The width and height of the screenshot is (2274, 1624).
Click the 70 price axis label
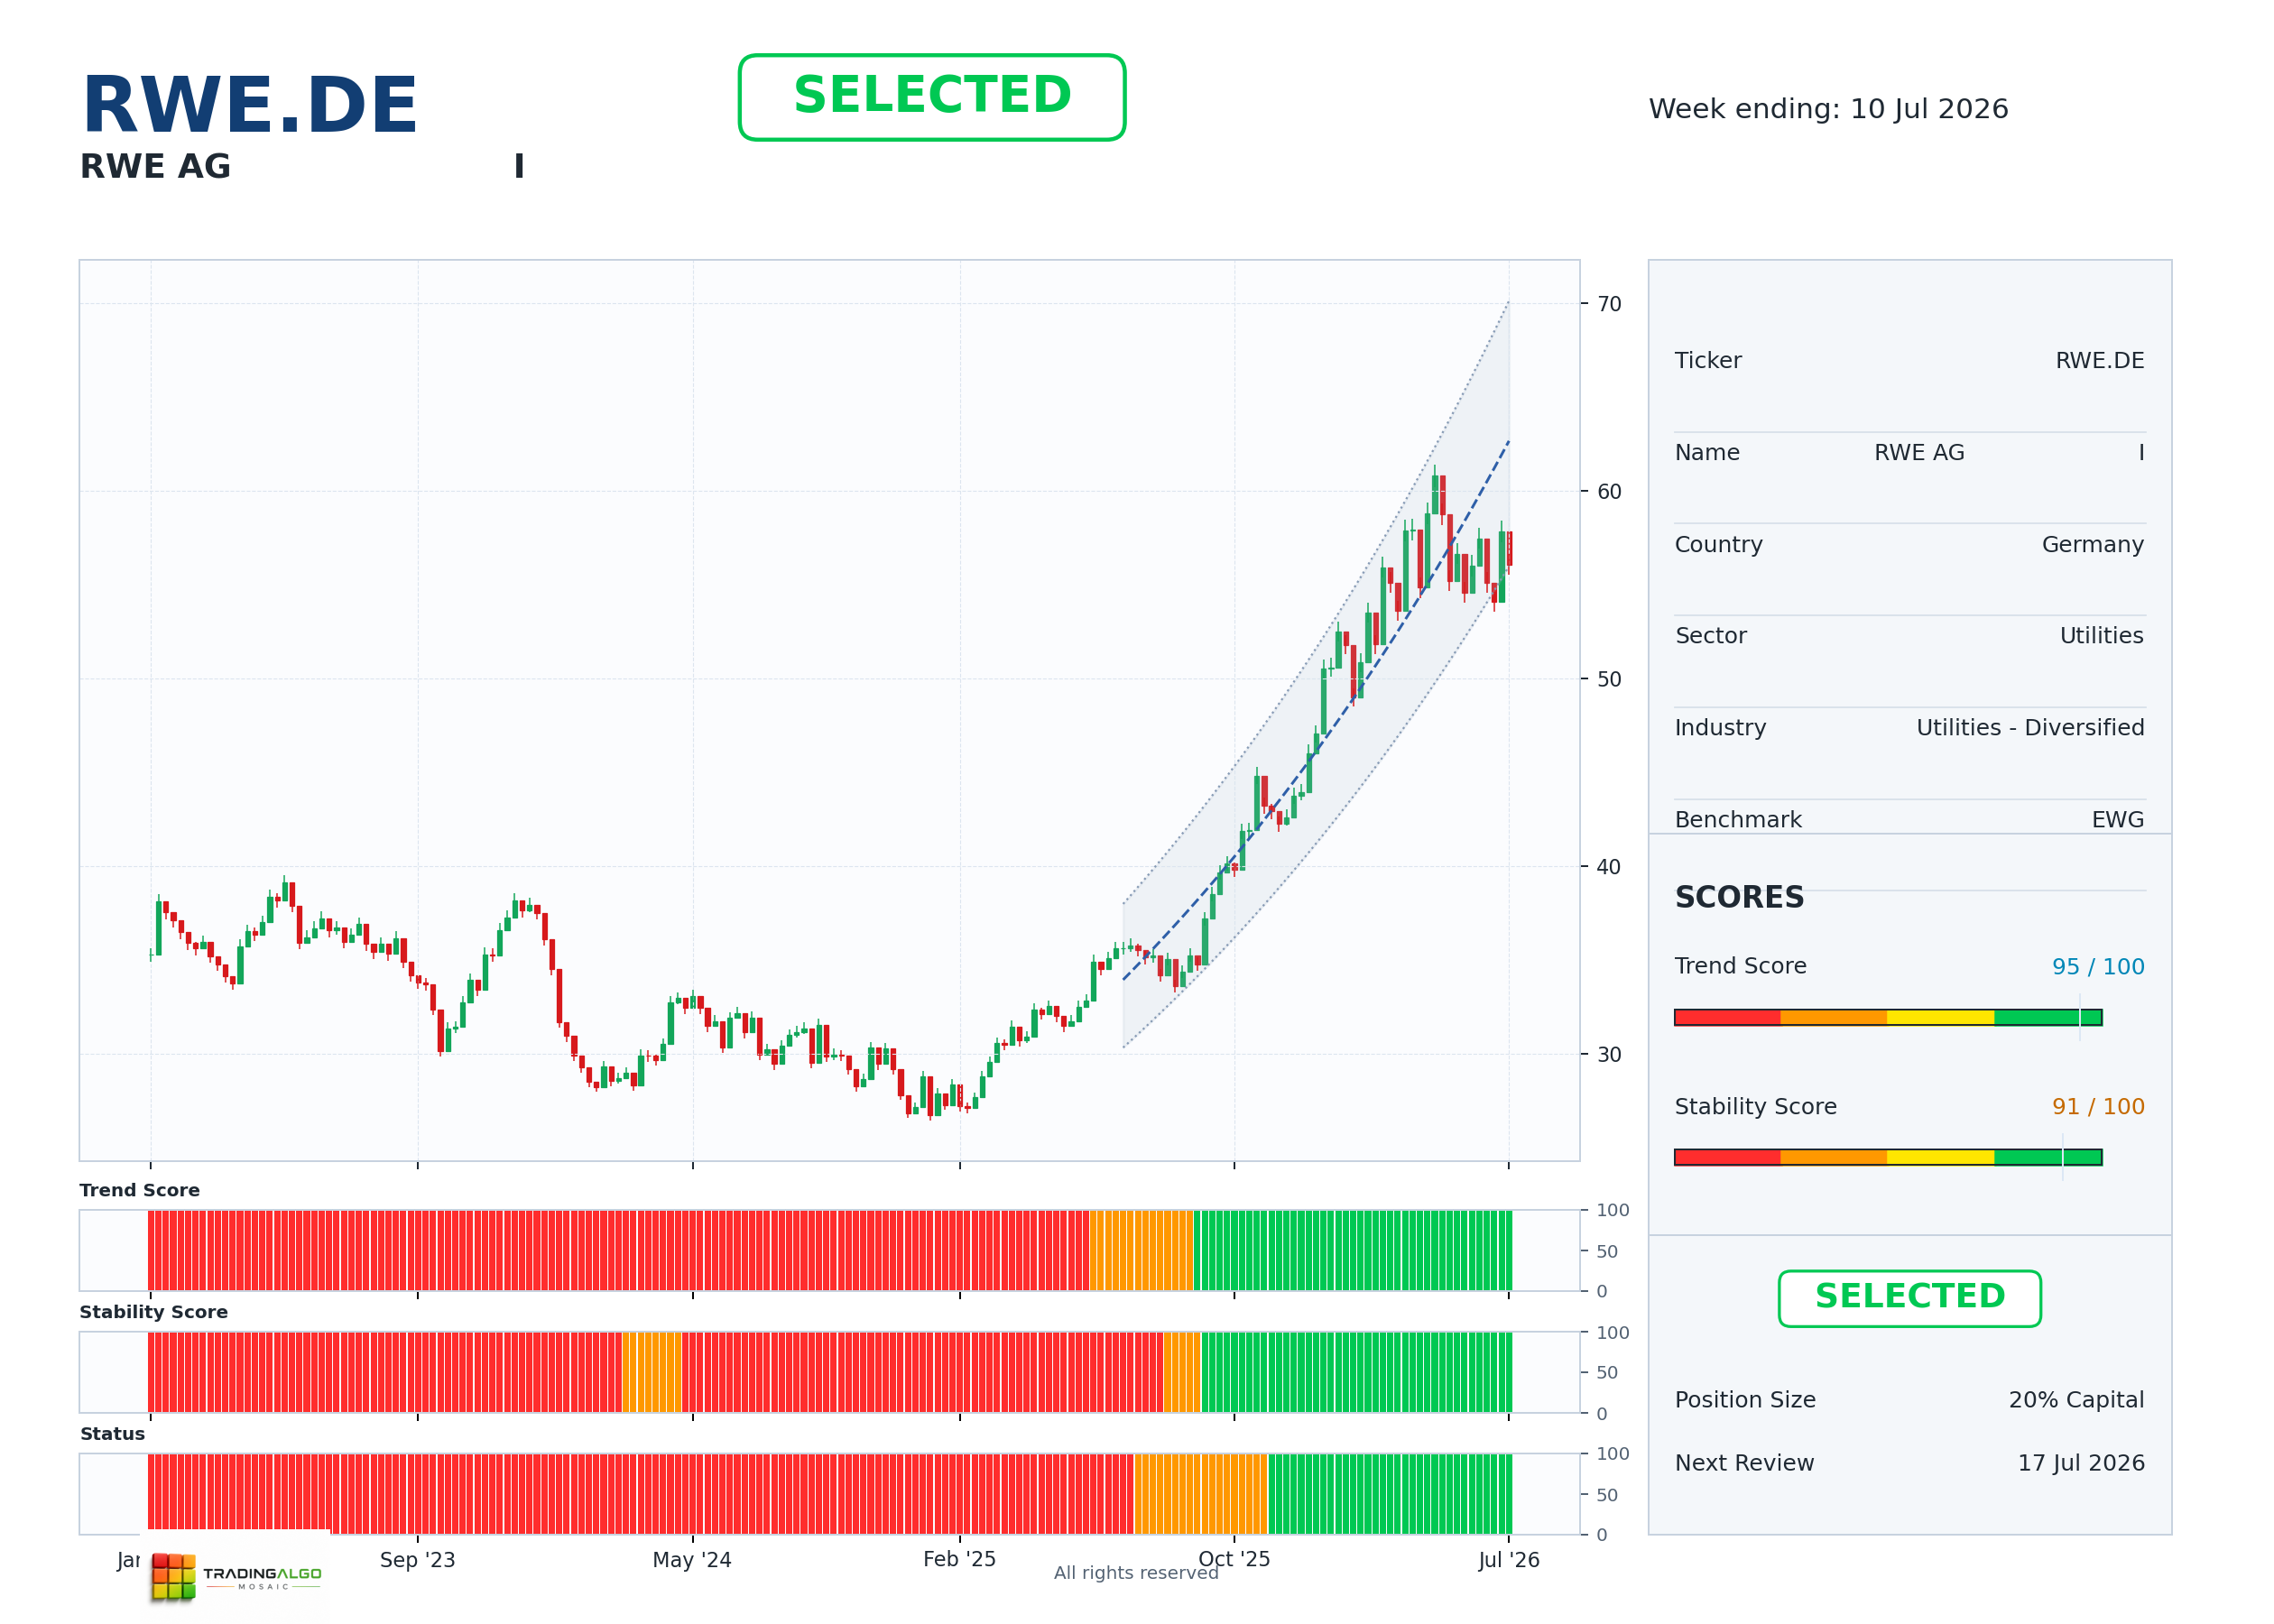click(x=1609, y=304)
